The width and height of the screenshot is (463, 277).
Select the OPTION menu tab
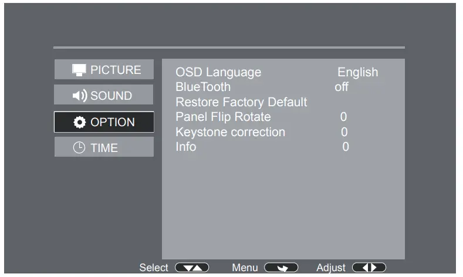tap(104, 122)
